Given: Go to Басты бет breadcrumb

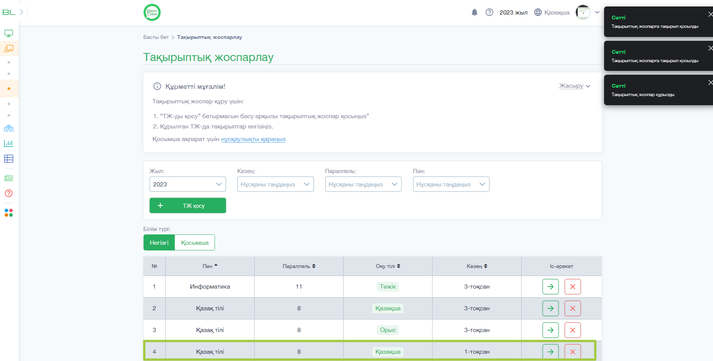Looking at the screenshot, I should (156, 37).
